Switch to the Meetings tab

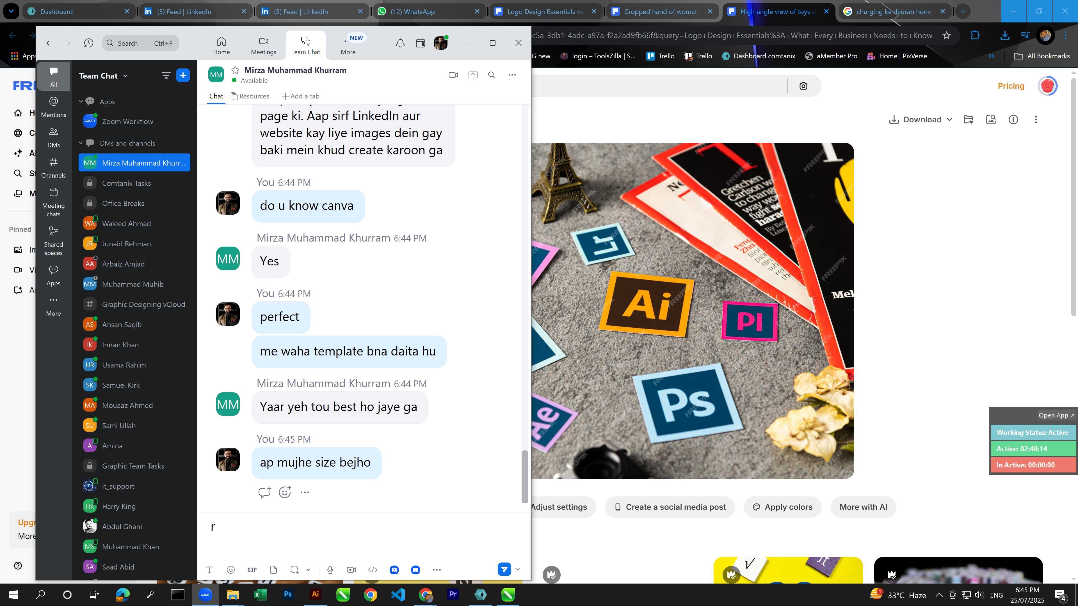pos(264,45)
